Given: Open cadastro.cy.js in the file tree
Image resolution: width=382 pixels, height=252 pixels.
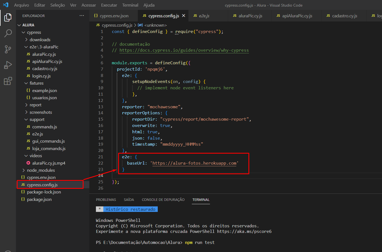Looking at the screenshot, I should [45, 69].
